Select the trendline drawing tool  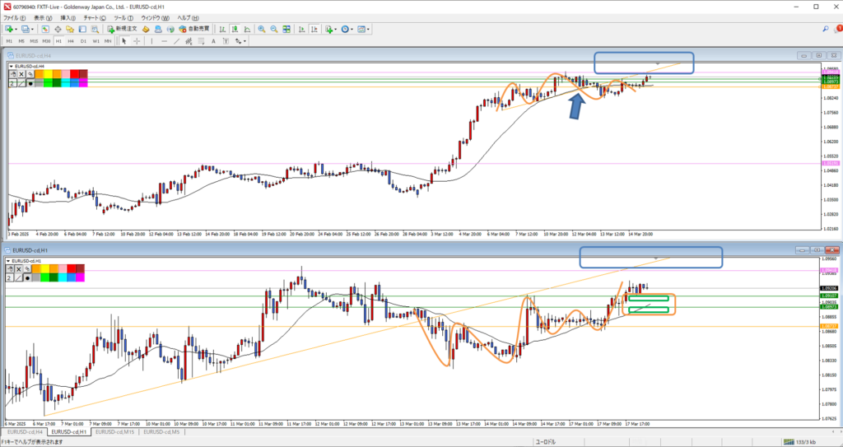177,41
